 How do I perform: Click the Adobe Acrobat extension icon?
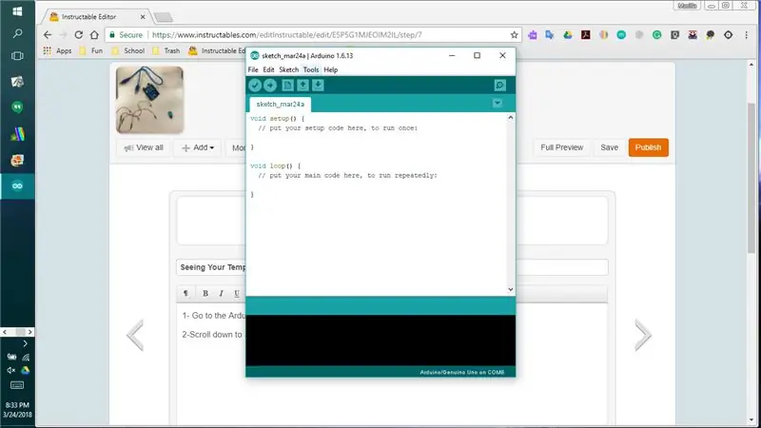[x=585, y=35]
